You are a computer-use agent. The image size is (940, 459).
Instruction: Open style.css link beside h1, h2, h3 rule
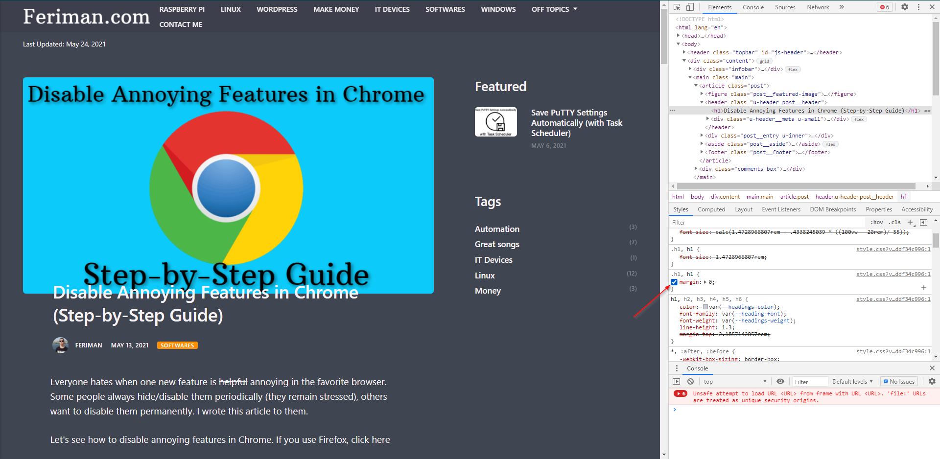pos(893,299)
